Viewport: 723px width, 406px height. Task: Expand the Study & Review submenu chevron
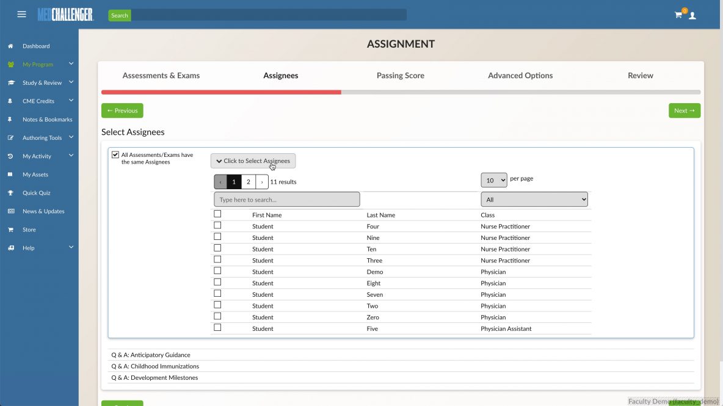[x=71, y=82]
